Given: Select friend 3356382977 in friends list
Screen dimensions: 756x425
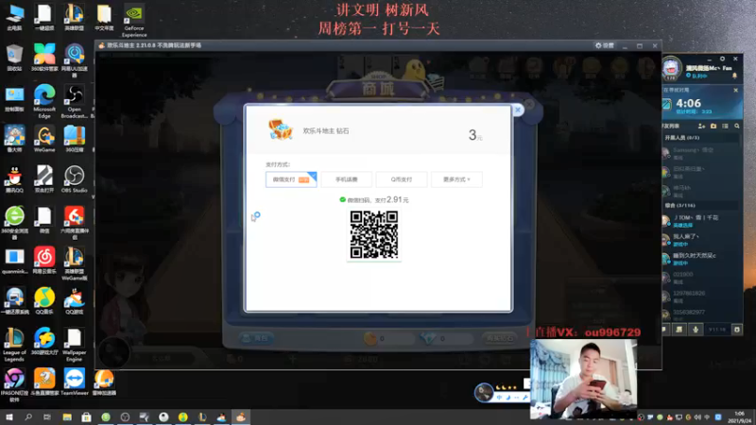Looking at the screenshot, I should pos(700,314).
